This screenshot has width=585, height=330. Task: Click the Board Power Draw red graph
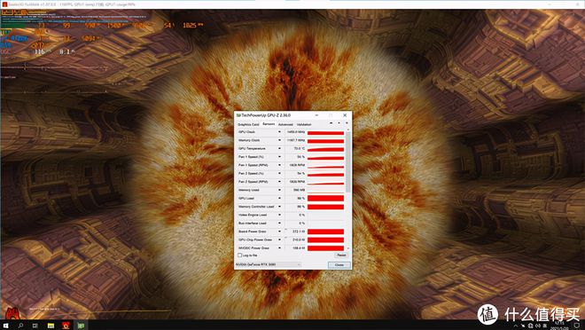[325, 232]
